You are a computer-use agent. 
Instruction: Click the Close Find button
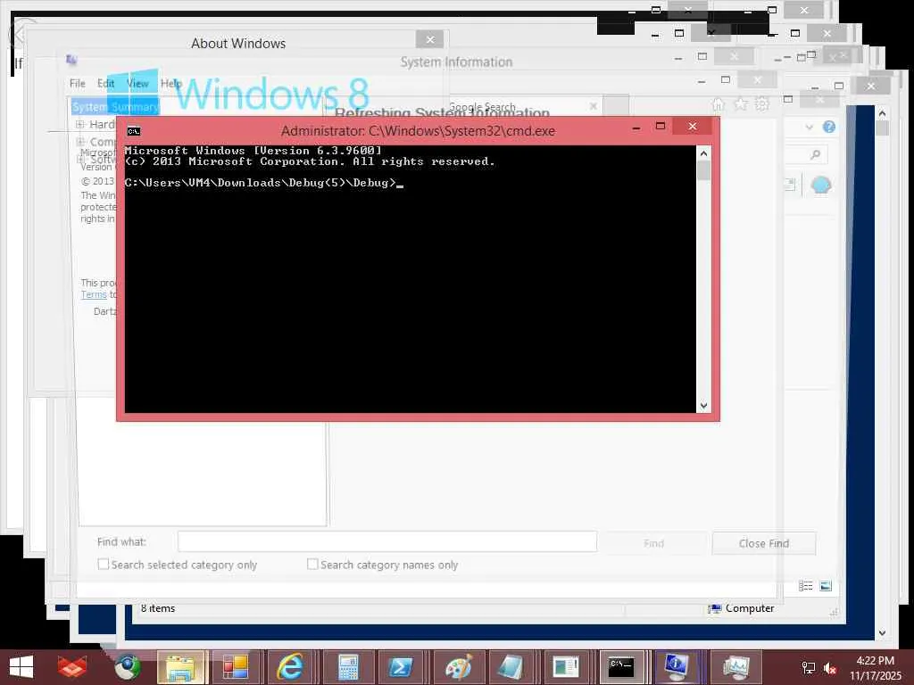[764, 543]
